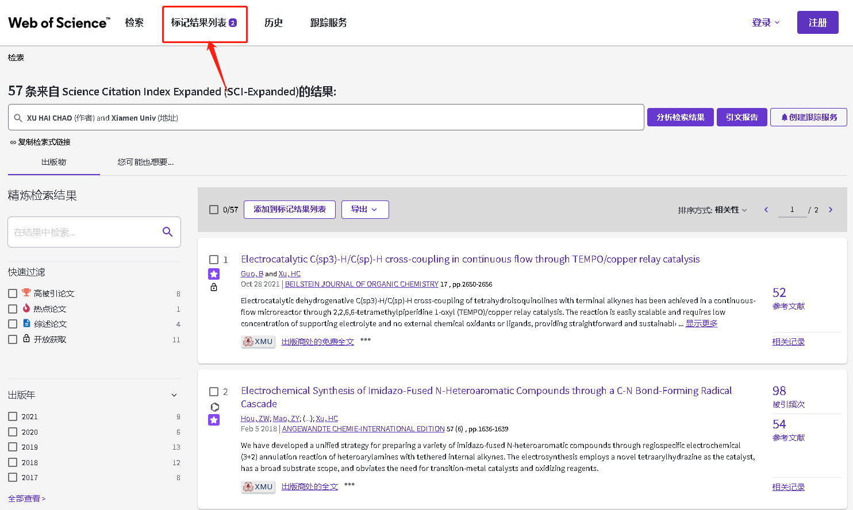Screen dimensions: 853x510
Task: Click the hexagon icon under result 2
Action: (x=214, y=407)
